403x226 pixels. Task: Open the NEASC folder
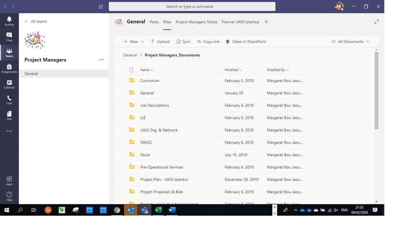[x=146, y=142]
